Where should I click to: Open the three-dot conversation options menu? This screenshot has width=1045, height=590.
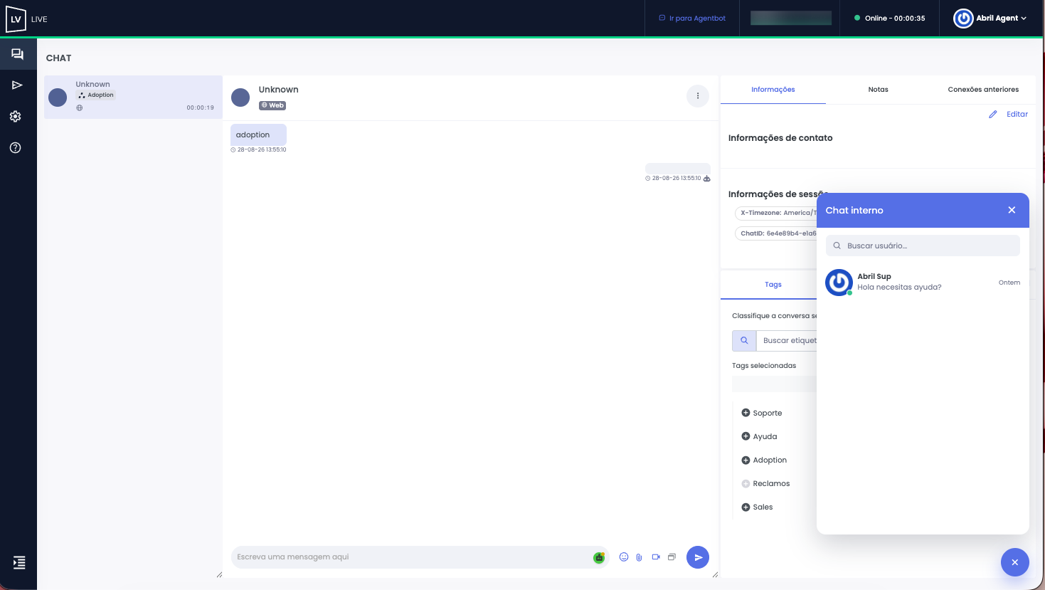698,96
